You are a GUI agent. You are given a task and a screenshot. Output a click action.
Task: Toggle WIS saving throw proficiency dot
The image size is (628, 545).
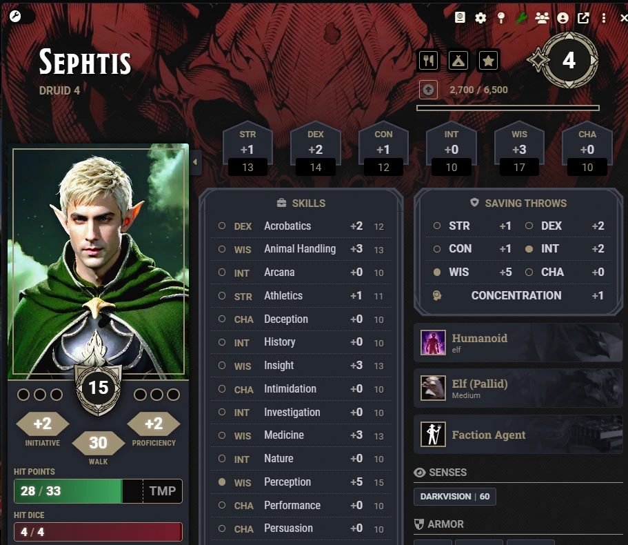click(437, 272)
